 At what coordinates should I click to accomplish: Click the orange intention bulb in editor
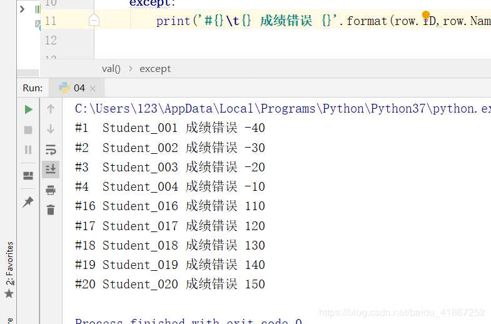[x=426, y=15]
